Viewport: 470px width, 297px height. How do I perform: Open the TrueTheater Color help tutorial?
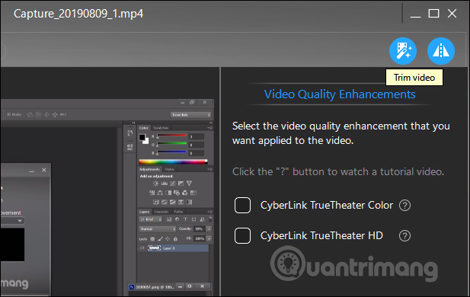[x=404, y=206]
